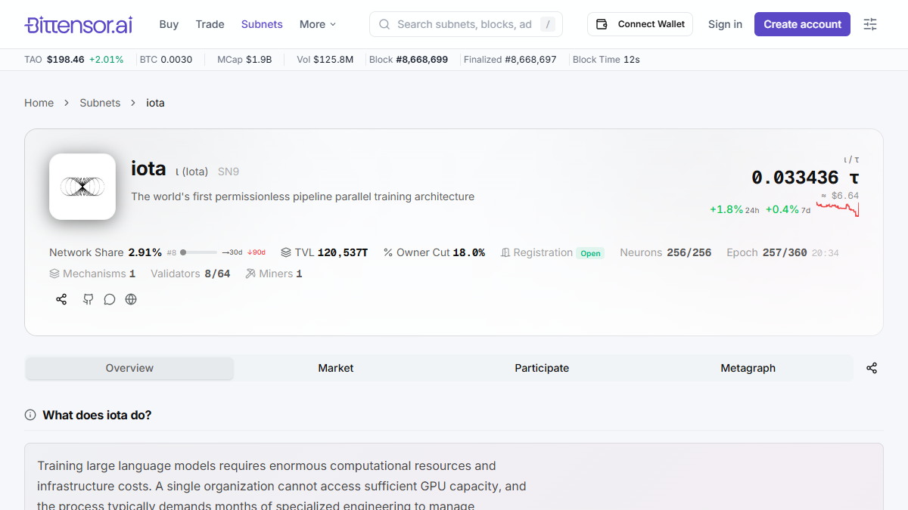Viewport: 908px width, 510px height.
Task: Click Finalized #8,668,697 ticker
Action: pyautogui.click(x=510, y=59)
